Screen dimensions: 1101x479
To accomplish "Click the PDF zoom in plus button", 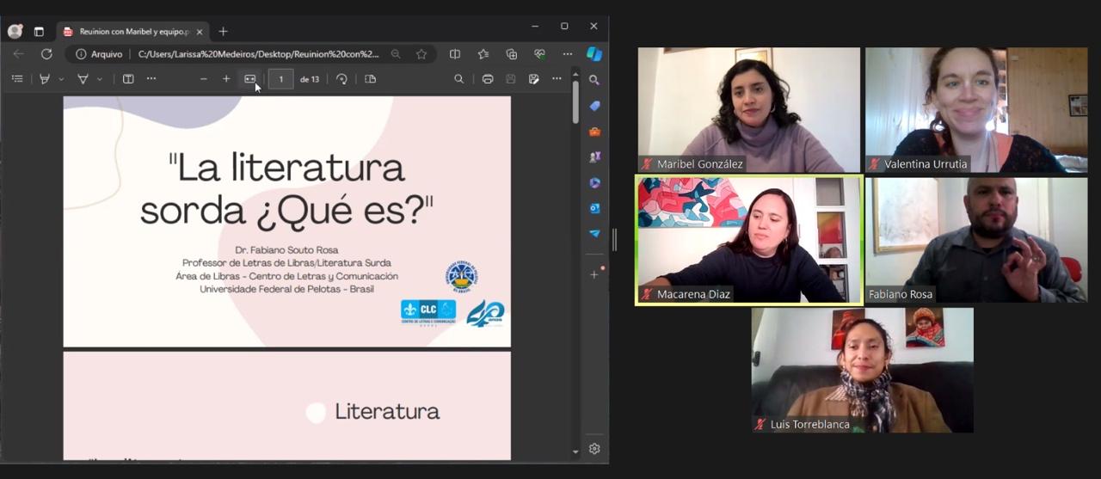I will point(226,79).
